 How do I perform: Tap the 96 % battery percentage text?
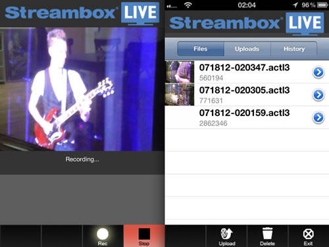pos(309,5)
